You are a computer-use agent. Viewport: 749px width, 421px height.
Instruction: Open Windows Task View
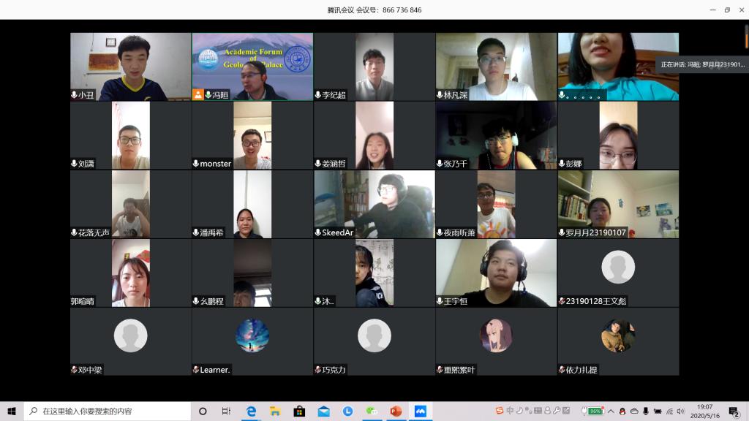(227, 411)
